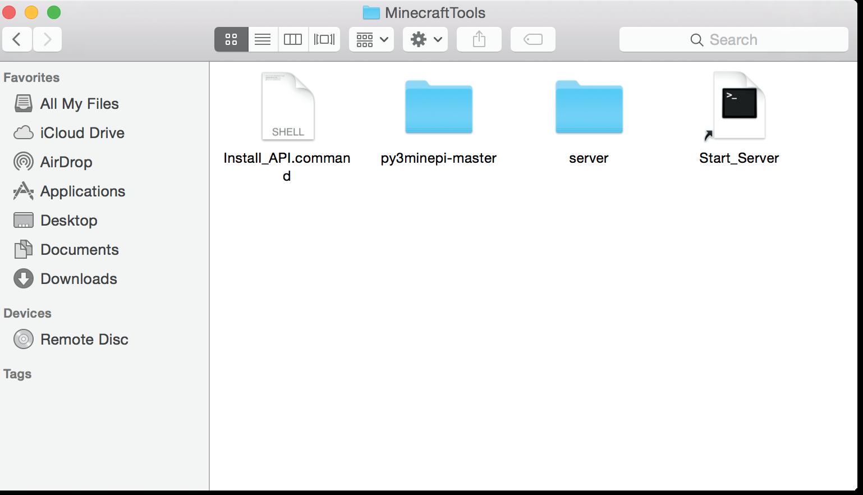863x495 pixels.
Task: Click the Install_API.command file name
Action: [x=287, y=167]
